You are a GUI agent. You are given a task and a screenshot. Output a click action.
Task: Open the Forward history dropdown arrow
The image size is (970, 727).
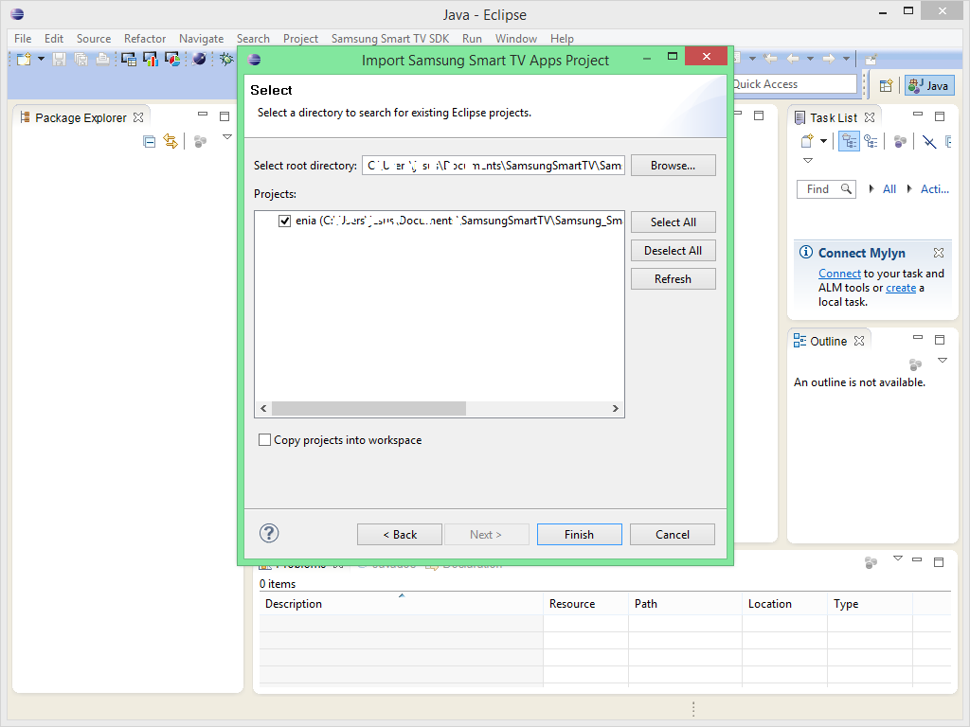tap(846, 59)
